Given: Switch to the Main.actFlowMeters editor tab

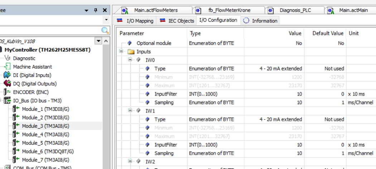Looking at the screenshot, I should (156, 10).
